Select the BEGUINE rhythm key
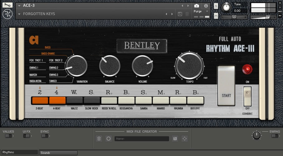This screenshot has width=283, height=156. [x=195, y=100]
